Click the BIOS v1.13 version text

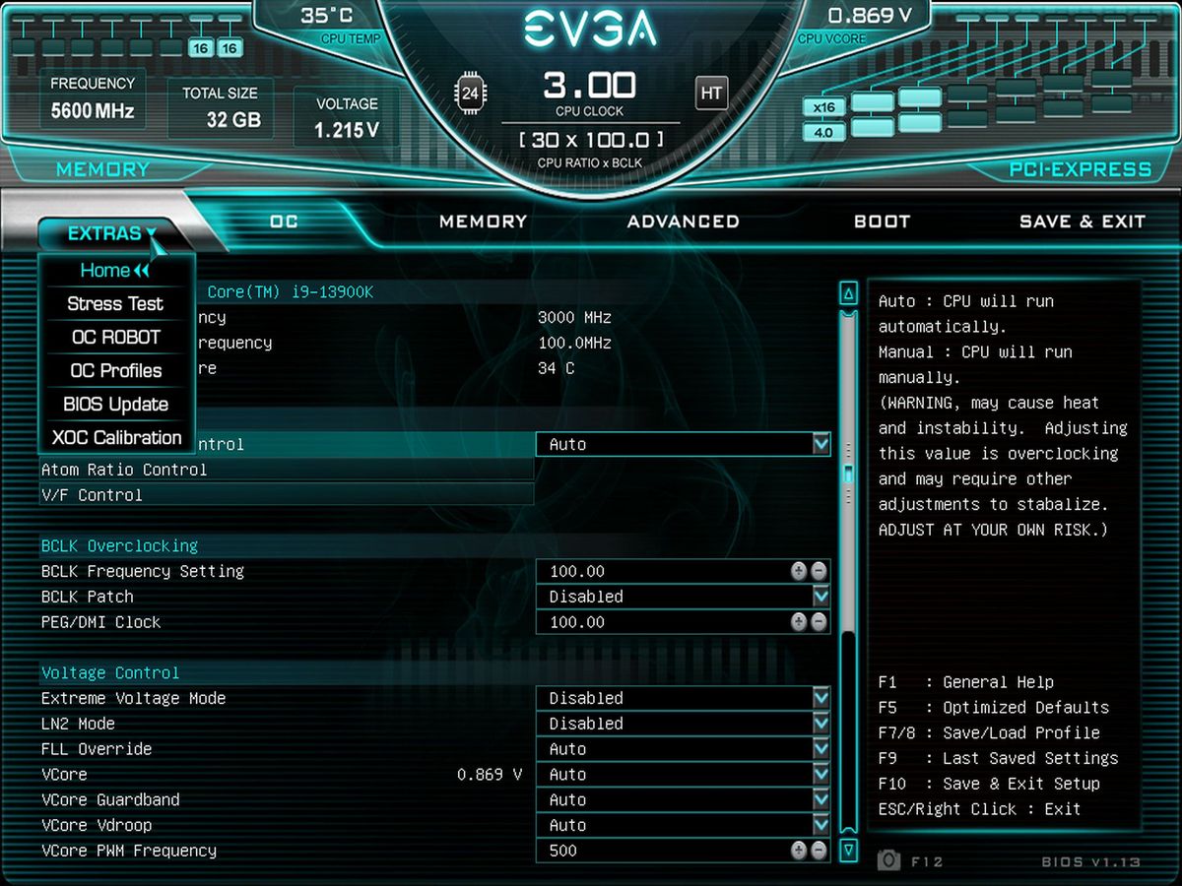click(1091, 862)
